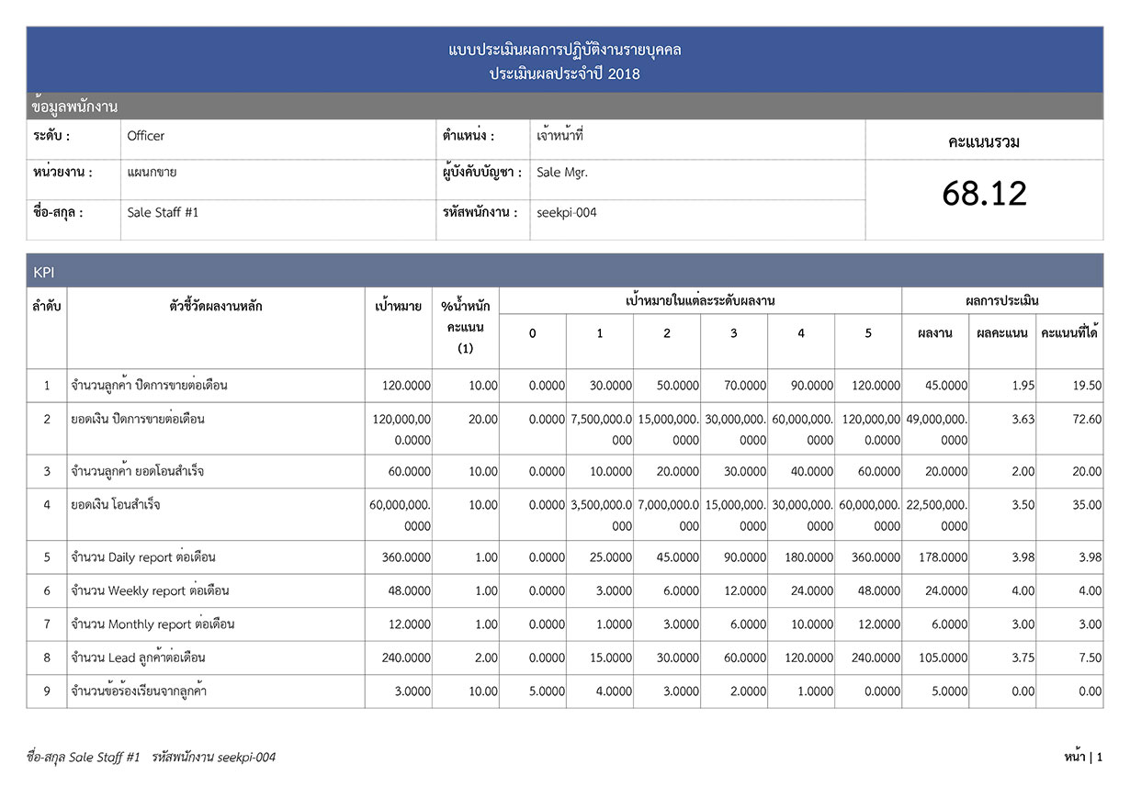Click the weight 20.00 in row 2
Viewport: 1130px width, 798px height.
coord(483,420)
